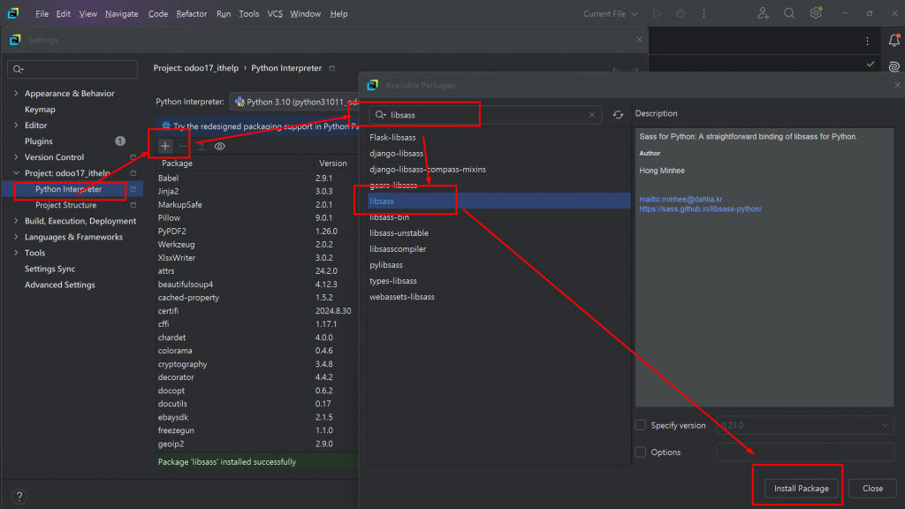Screen dimensions: 905x509
Task: Open the VCS menu
Action: pyautogui.click(x=275, y=13)
